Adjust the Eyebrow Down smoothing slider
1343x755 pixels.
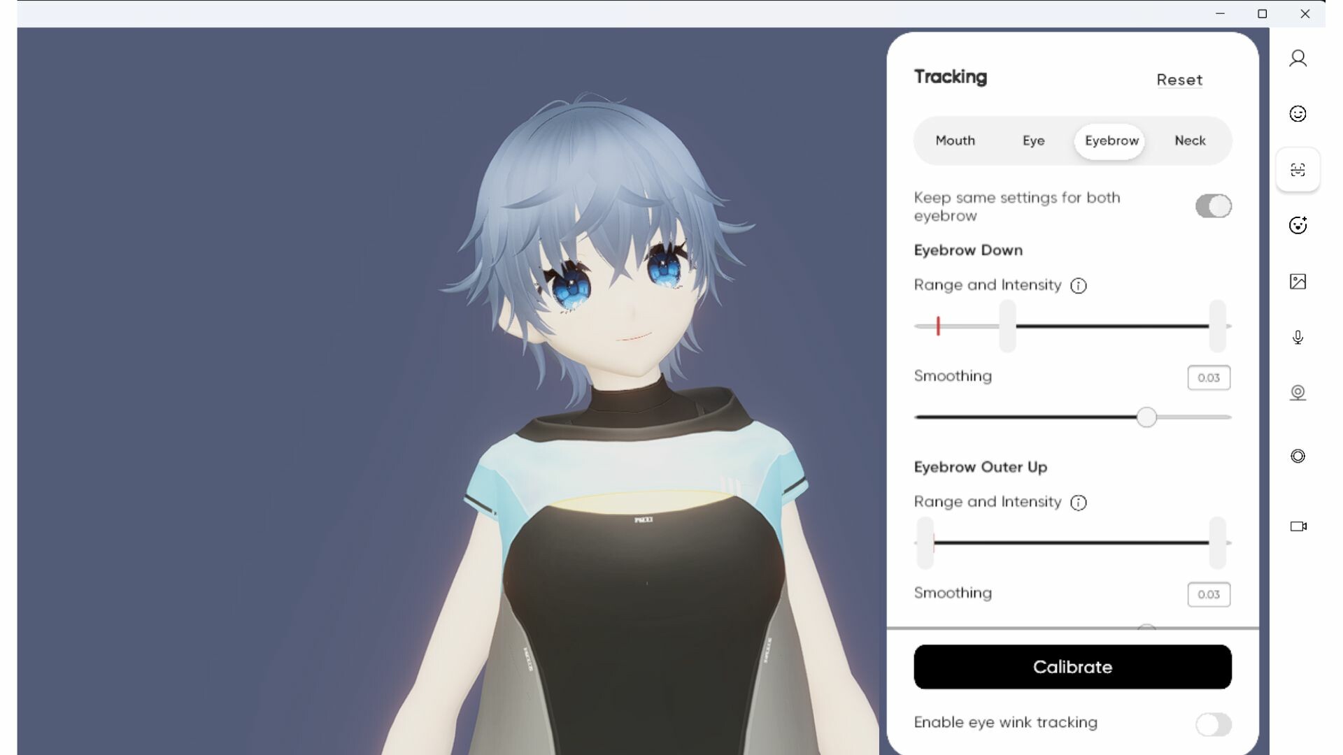[x=1146, y=417]
